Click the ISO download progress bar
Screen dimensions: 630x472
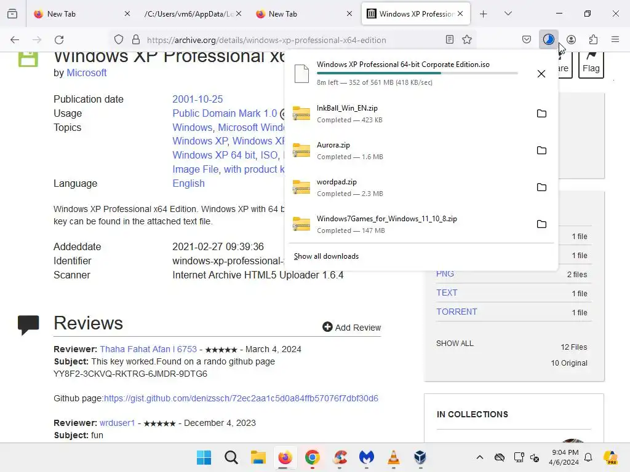(417, 73)
